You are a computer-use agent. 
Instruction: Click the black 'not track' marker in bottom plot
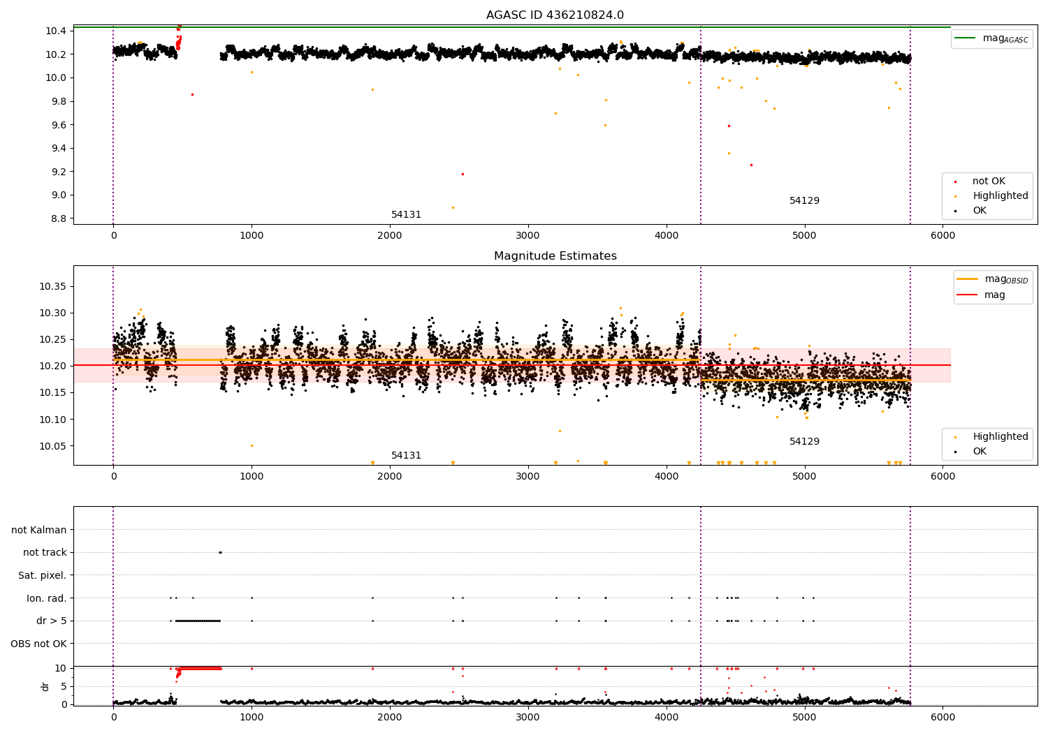pyautogui.click(x=220, y=553)
